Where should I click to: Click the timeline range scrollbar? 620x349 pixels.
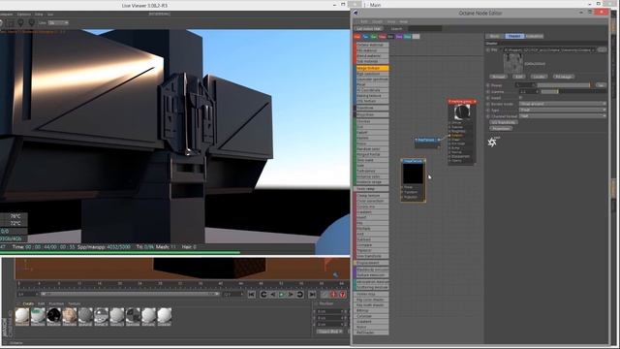point(130,295)
